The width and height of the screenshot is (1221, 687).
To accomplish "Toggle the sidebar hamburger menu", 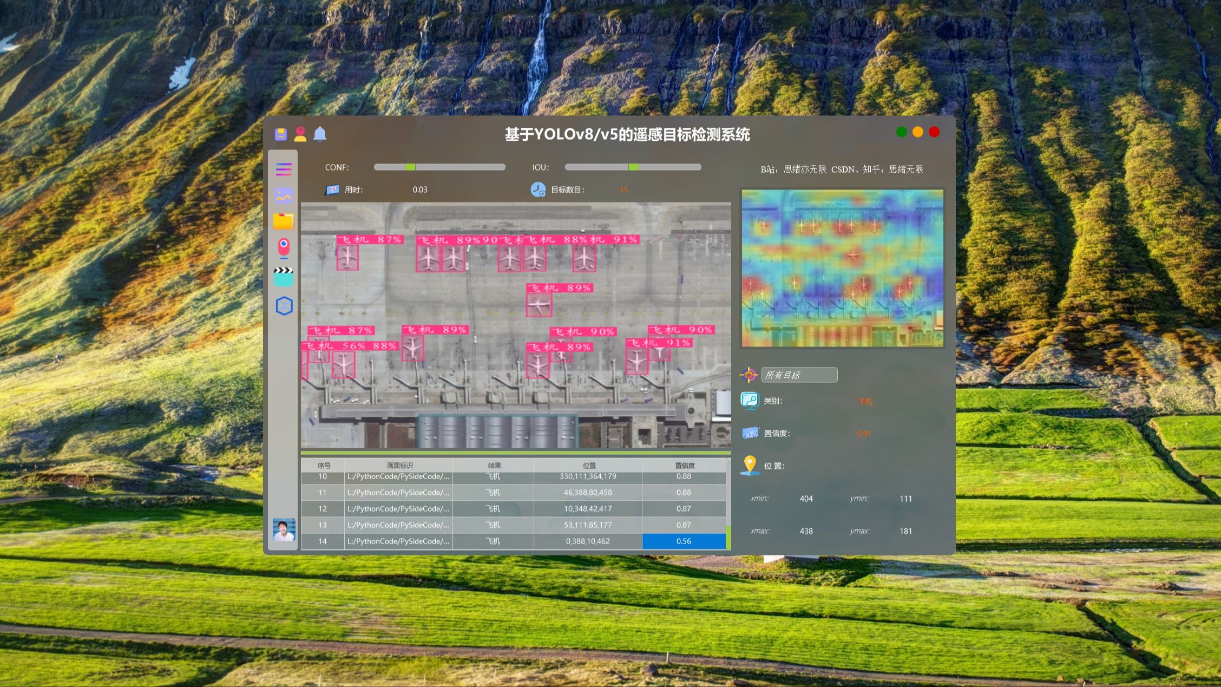I will (284, 169).
